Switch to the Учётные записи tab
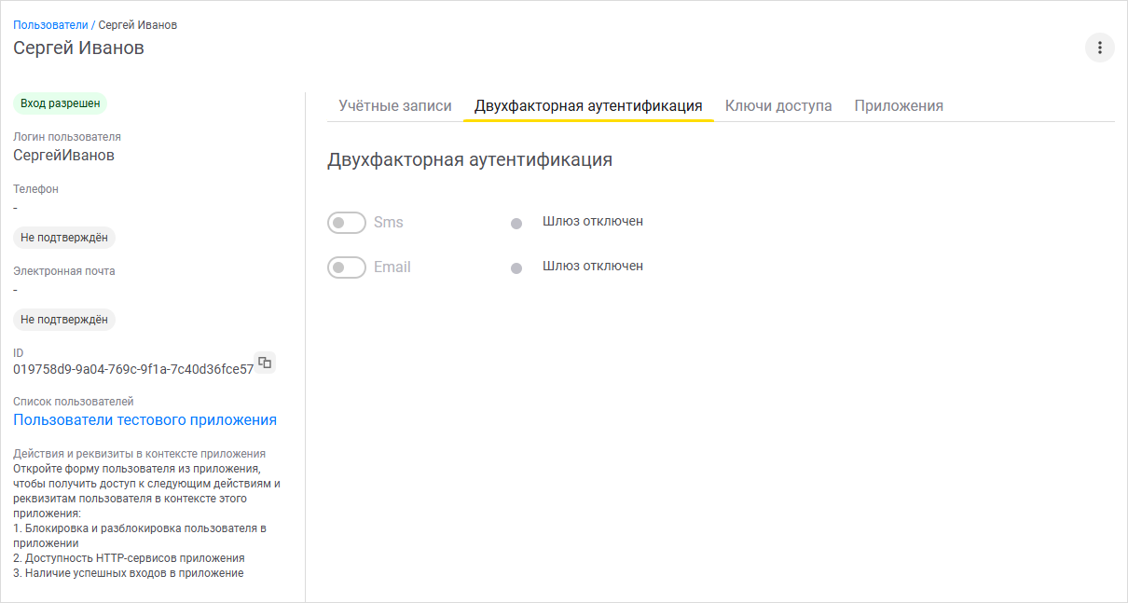Viewport: 1128px width, 603px height. click(x=394, y=105)
